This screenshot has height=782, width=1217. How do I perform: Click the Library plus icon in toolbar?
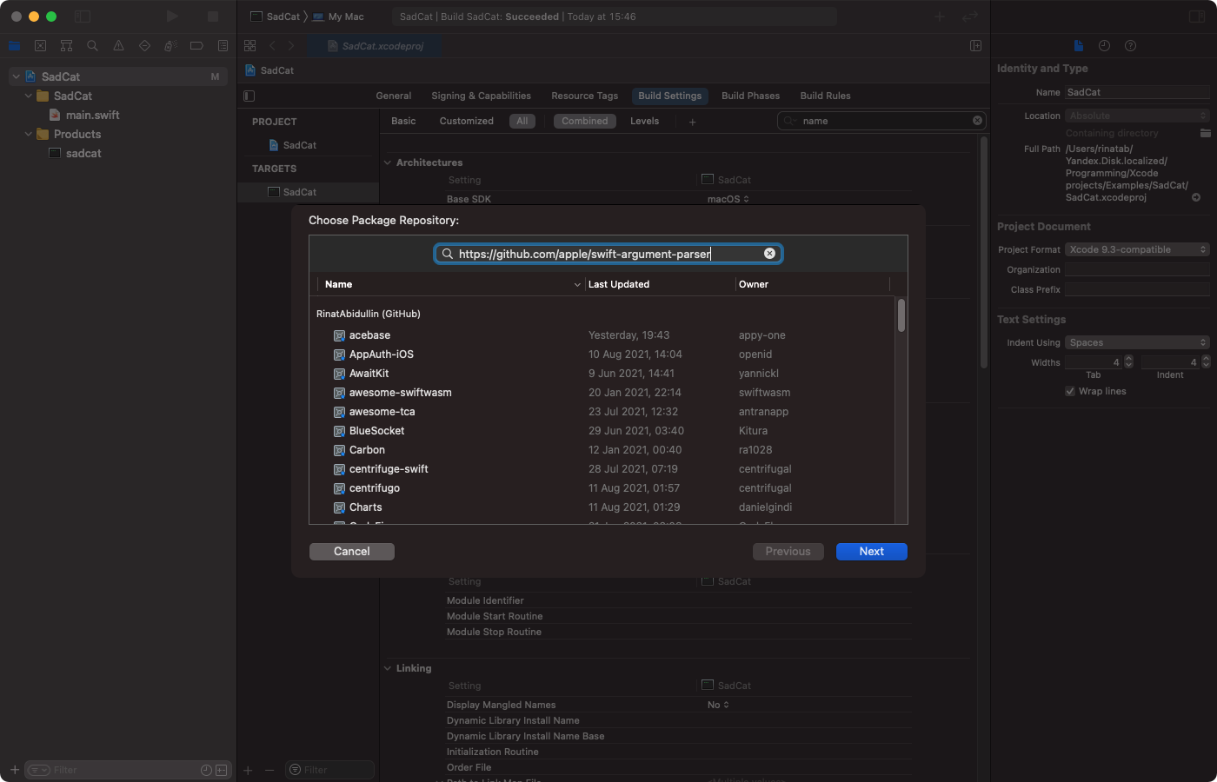940,17
